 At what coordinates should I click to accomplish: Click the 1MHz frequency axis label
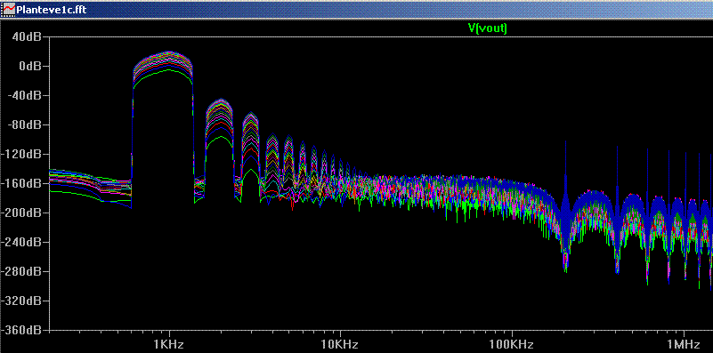click(684, 345)
